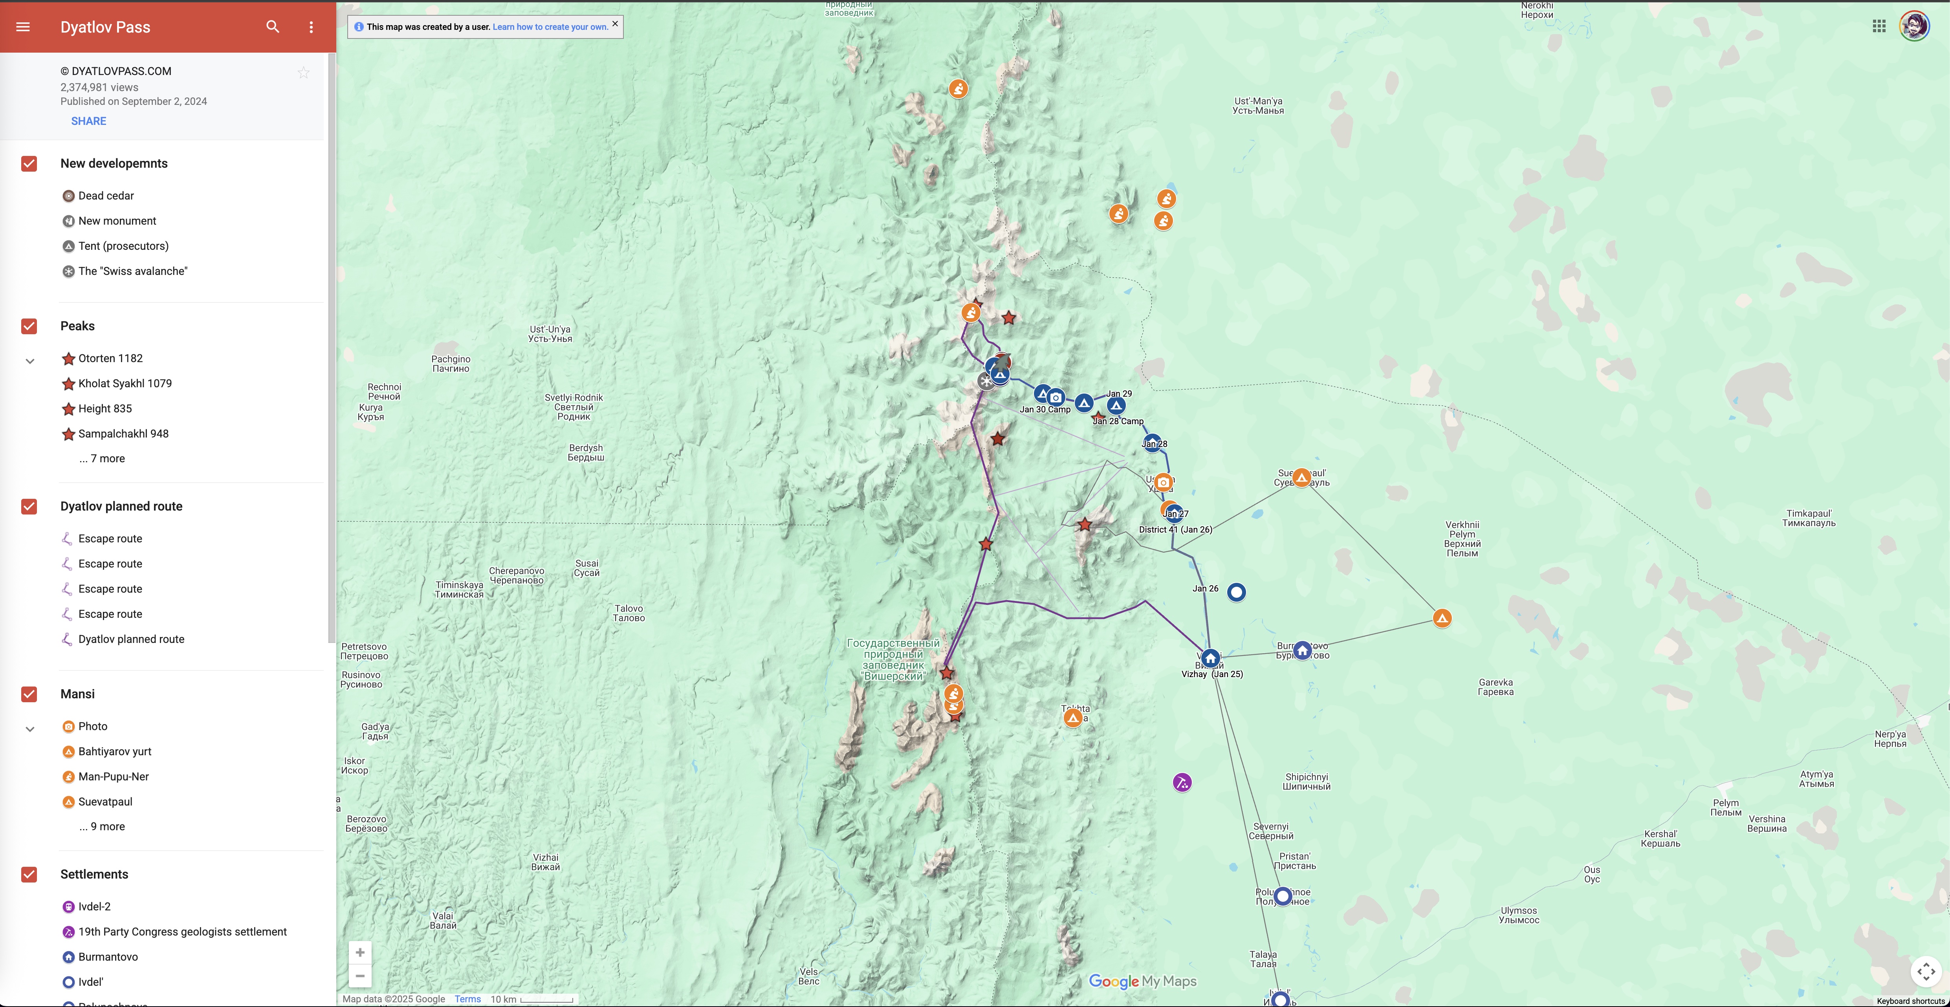Select New monument legend item
1950x1007 pixels.
117,221
